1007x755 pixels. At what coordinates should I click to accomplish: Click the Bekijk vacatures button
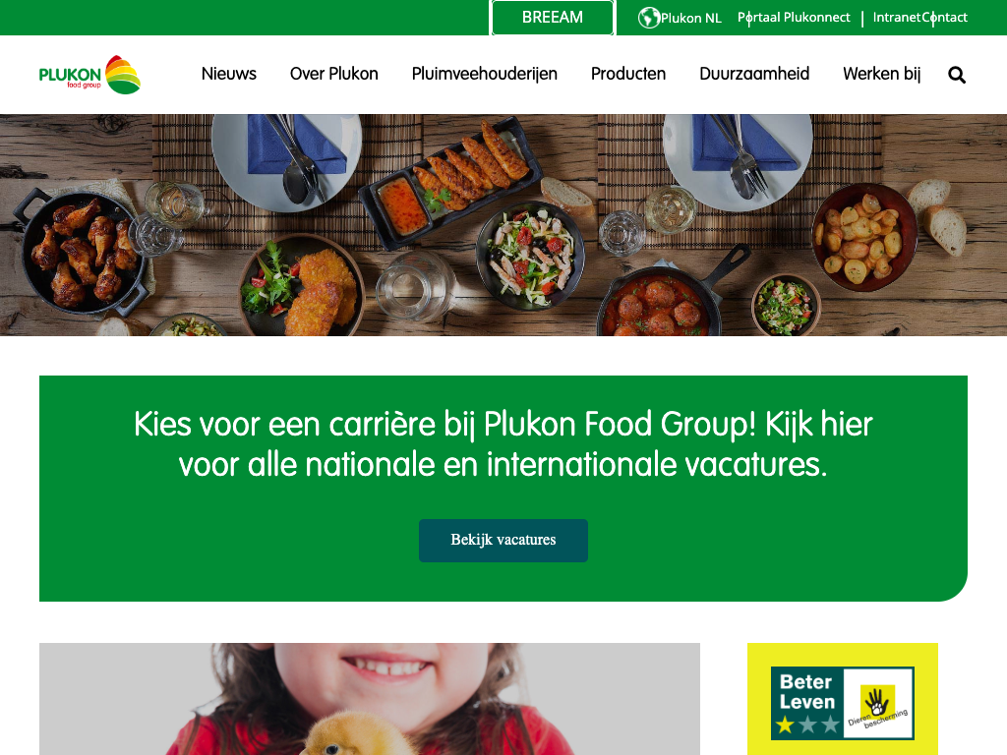[503, 540]
